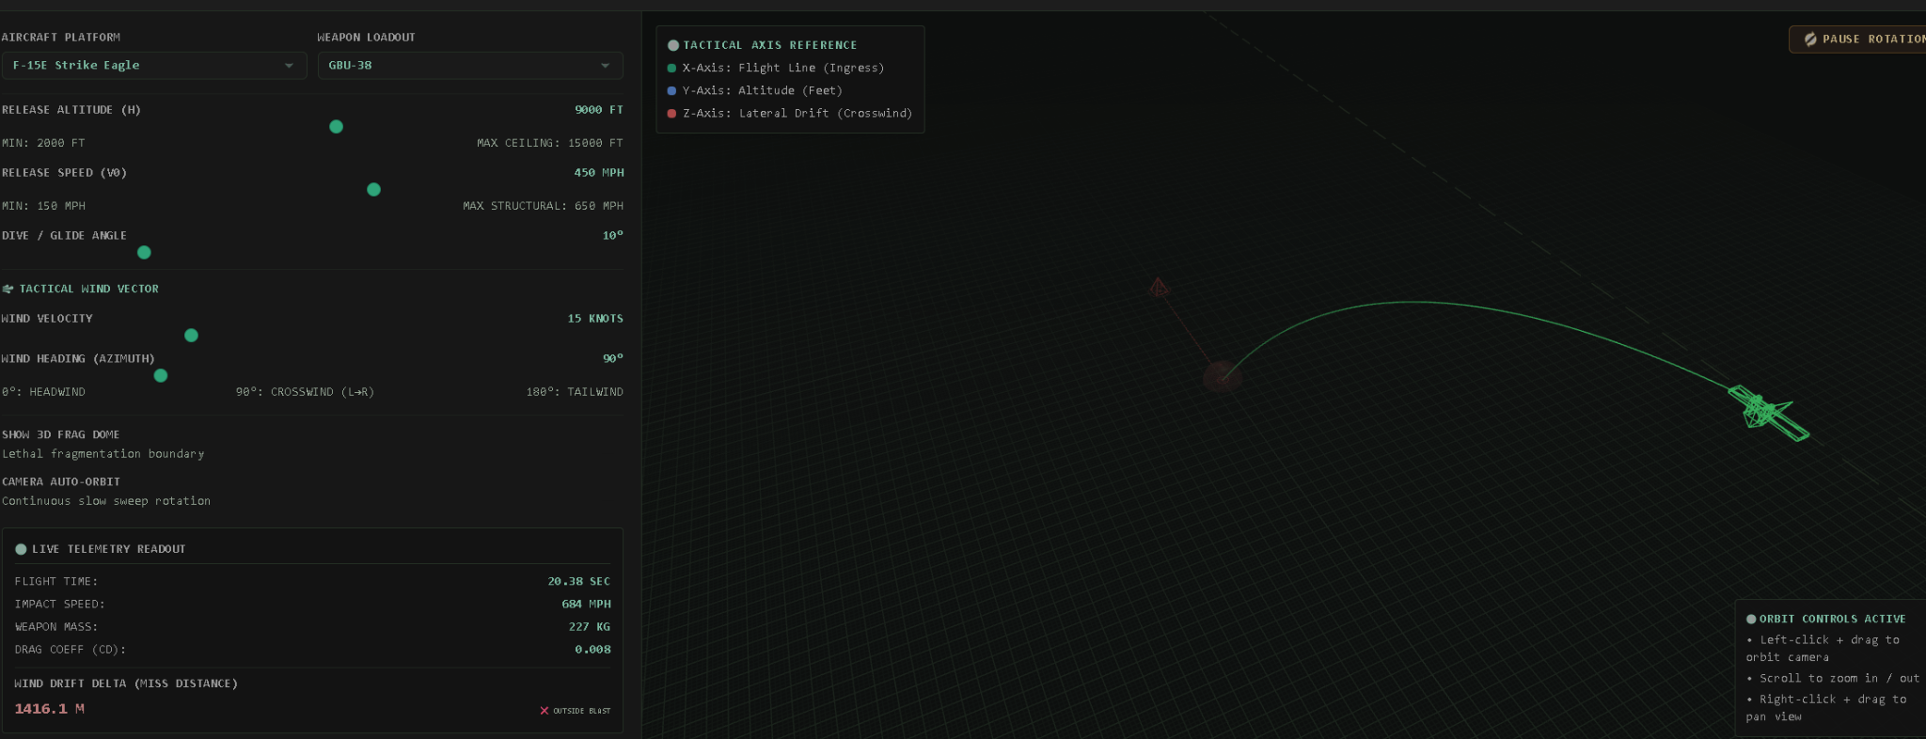The width and height of the screenshot is (1926, 739).
Task: Click the MAX STRUCTURAL: 650 MPH label
Action: (543, 206)
